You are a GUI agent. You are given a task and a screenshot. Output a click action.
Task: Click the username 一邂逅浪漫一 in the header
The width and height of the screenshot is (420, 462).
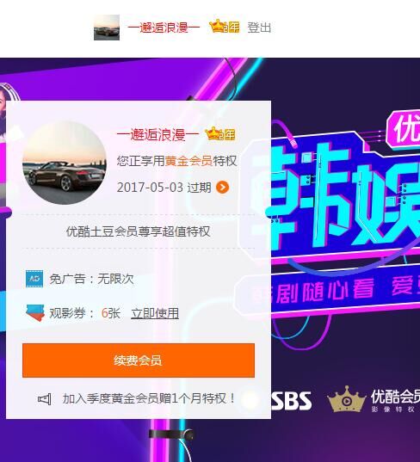[x=164, y=28]
